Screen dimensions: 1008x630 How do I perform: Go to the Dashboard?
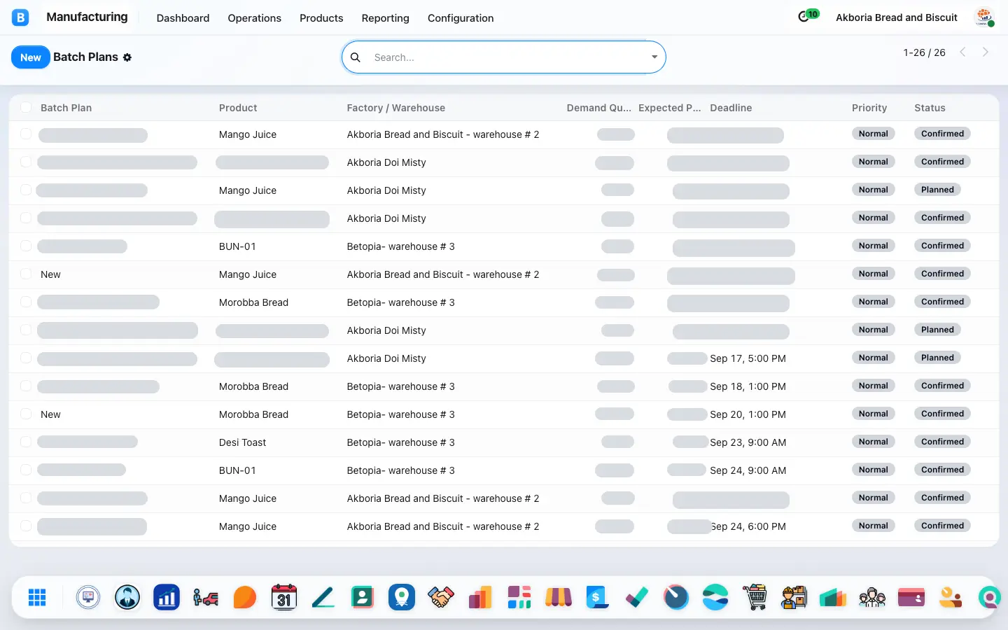pos(183,18)
